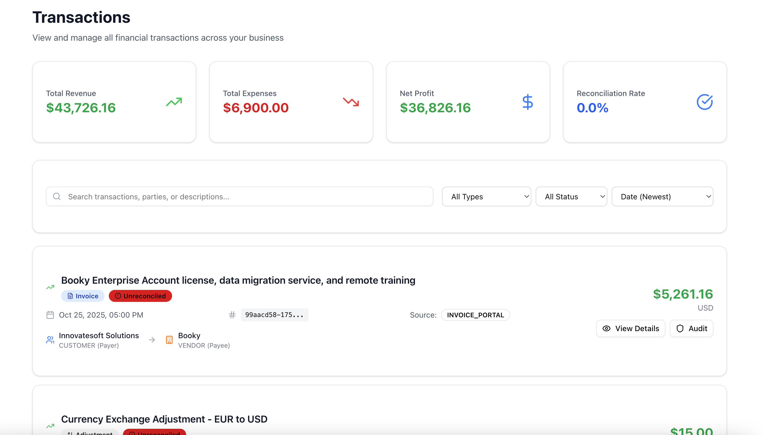Click the customer people icon by Innovatesoft
The image size is (762, 435).
click(x=50, y=340)
